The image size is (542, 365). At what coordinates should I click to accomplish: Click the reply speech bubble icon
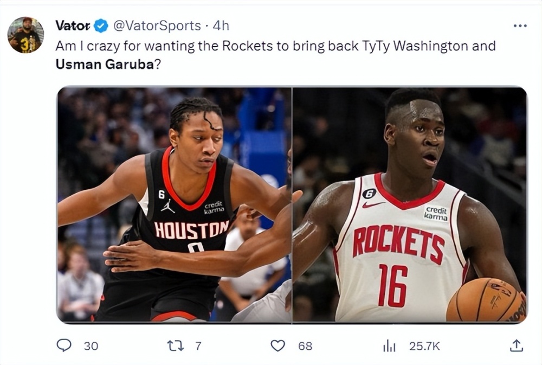[x=64, y=345]
